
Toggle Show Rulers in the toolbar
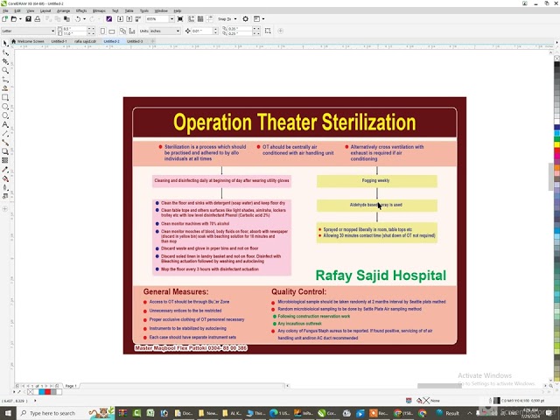click(x=192, y=19)
